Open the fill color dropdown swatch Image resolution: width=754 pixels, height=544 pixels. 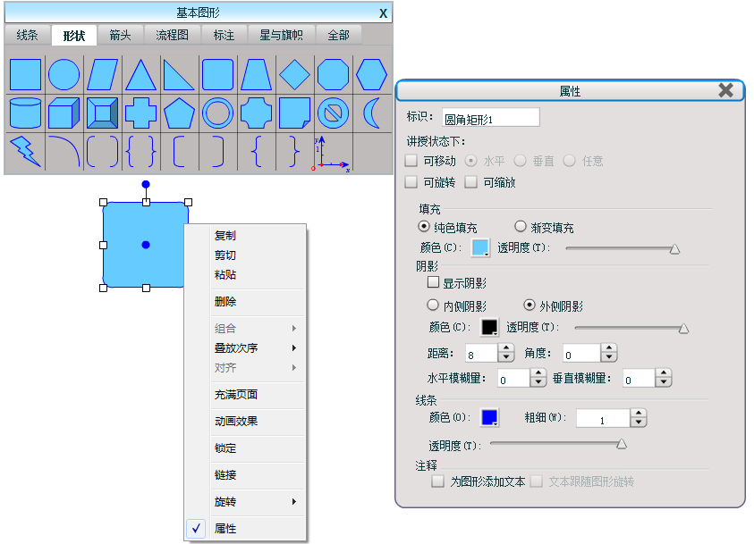point(480,248)
